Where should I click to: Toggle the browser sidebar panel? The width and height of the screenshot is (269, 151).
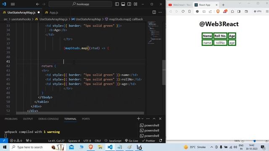[239, 11]
